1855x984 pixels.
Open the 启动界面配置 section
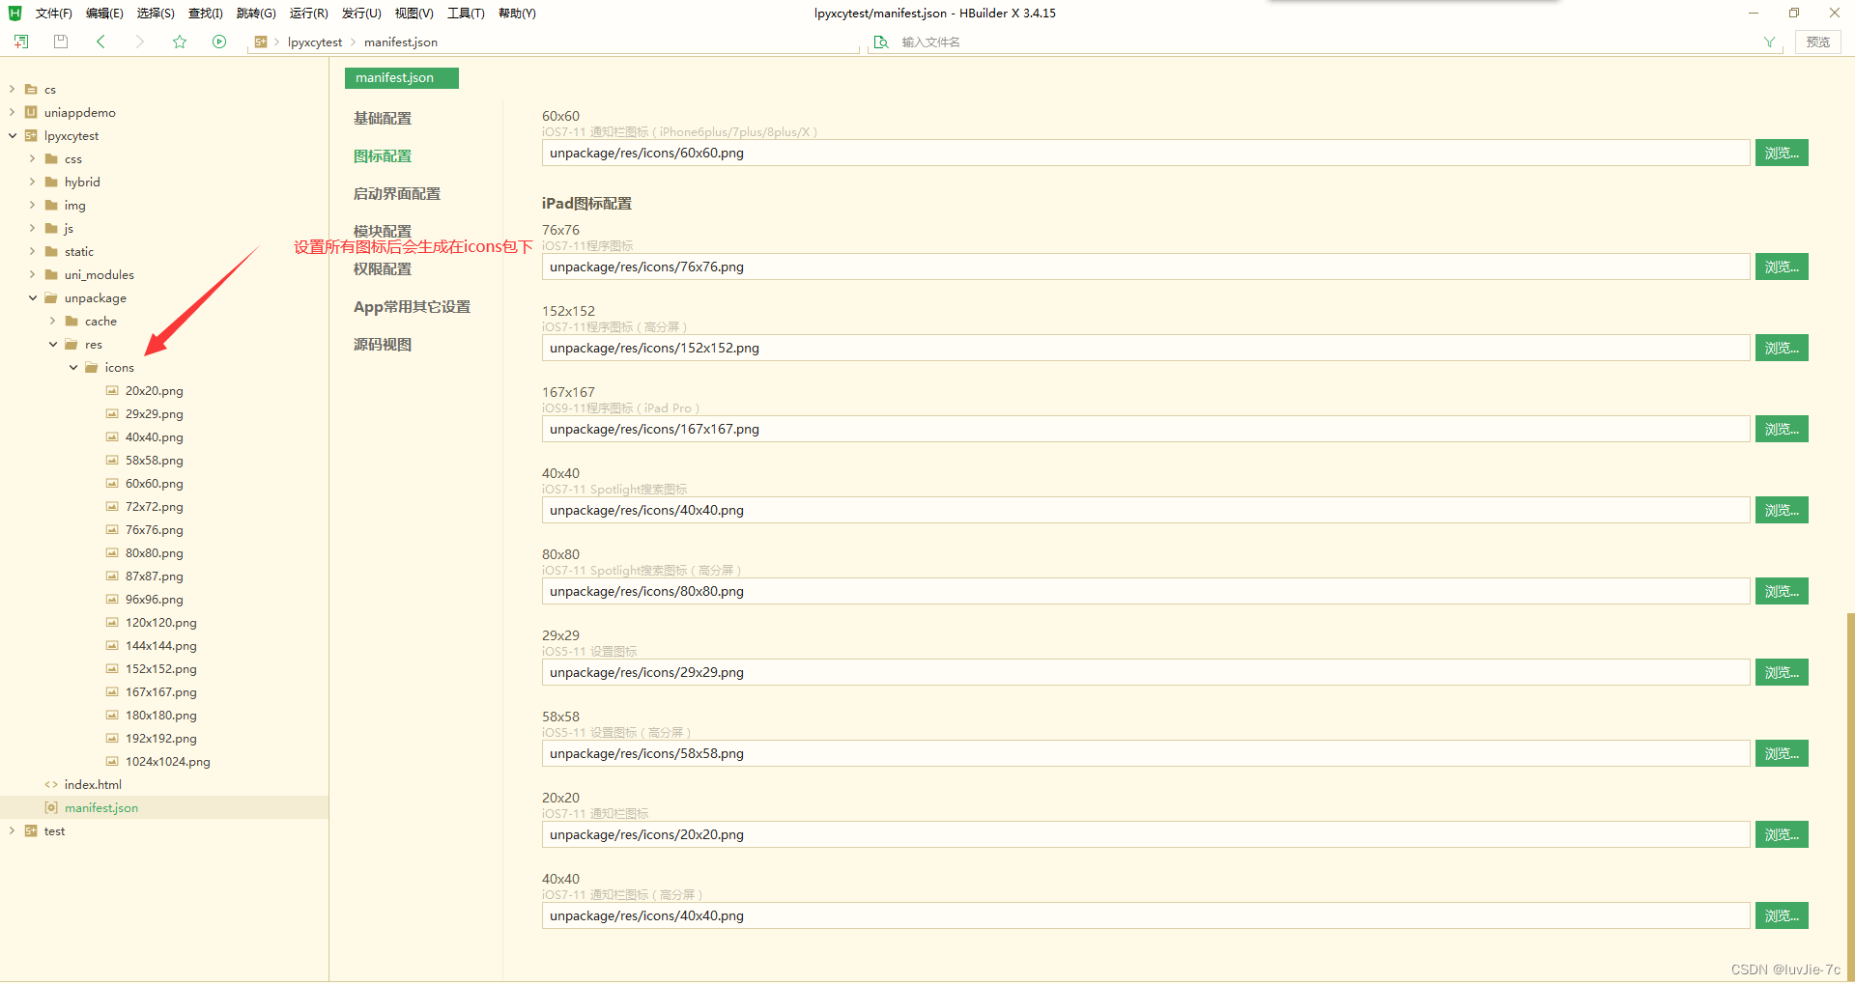tap(396, 193)
